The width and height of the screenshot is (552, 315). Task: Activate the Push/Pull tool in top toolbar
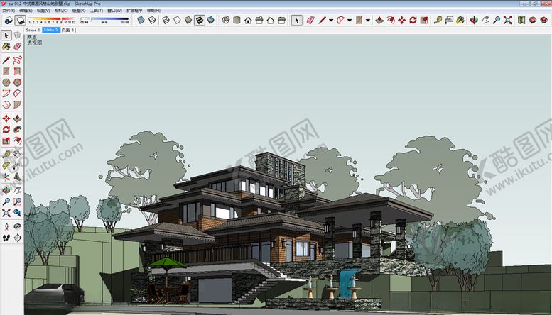[x=378, y=21]
